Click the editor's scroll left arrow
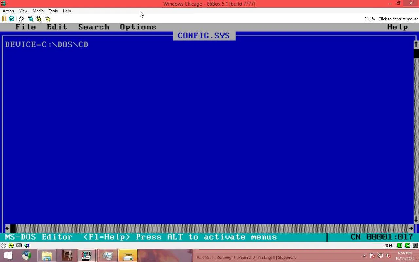This screenshot has height=262, width=419. (x=8, y=228)
